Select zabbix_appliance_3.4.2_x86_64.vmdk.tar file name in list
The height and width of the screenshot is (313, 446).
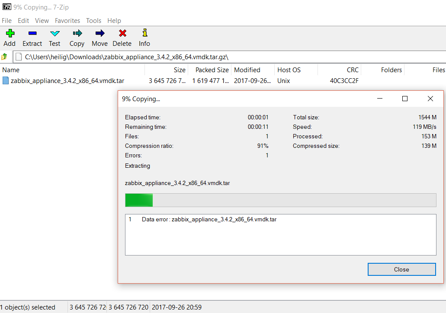(67, 81)
